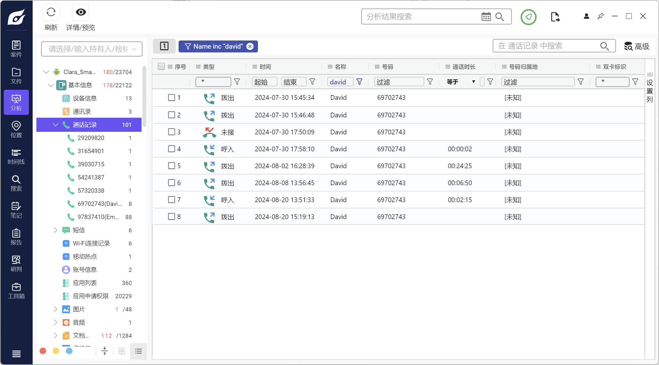Screen dimensions: 659x365
Task: Check the box for row 2
Action: pos(171,115)
